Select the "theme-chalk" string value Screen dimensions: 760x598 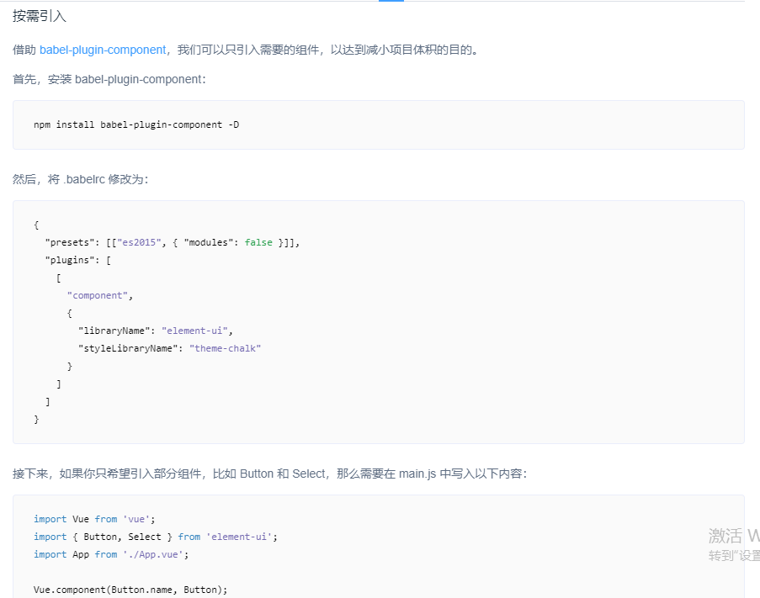[x=225, y=348]
